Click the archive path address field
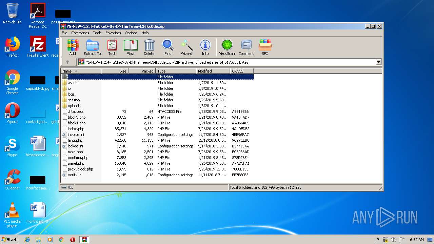 [x=227, y=62]
